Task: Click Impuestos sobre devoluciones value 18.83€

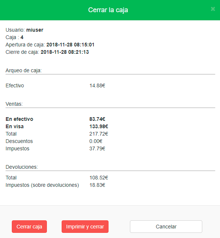Action: click(97, 185)
